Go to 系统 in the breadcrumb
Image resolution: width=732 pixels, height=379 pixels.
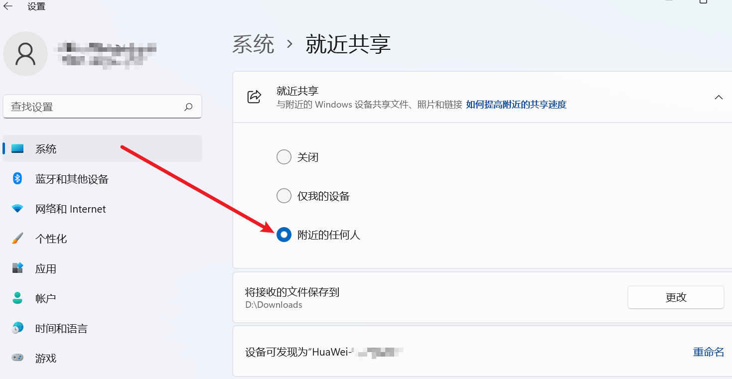(x=253, y=44)
